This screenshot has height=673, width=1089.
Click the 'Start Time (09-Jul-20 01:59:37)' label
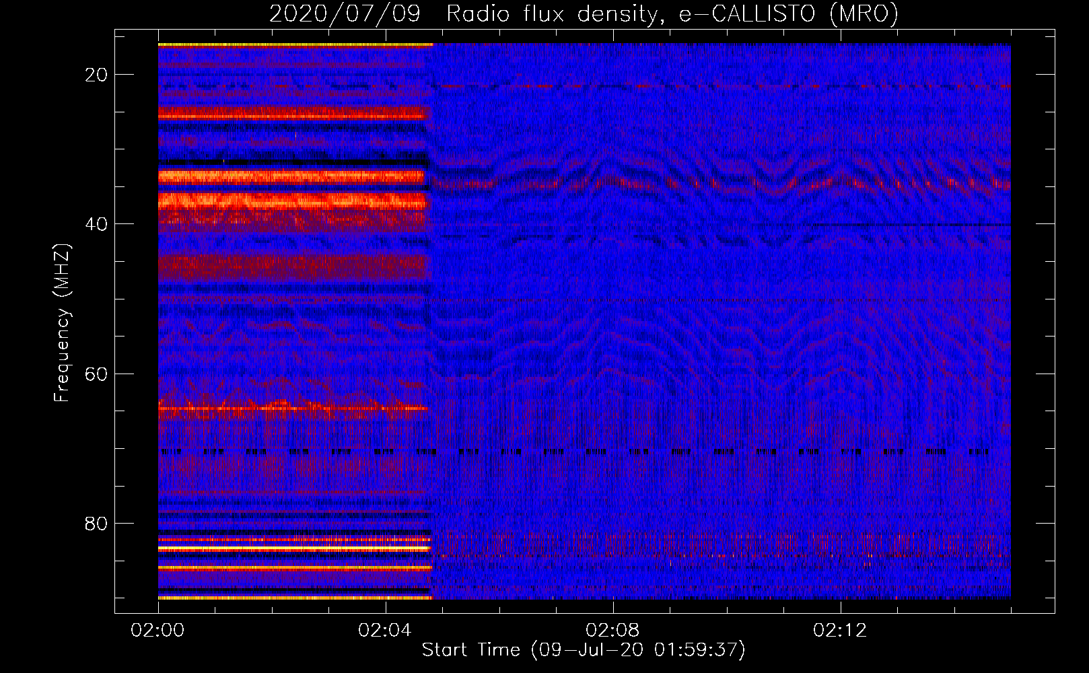(584, 650)
